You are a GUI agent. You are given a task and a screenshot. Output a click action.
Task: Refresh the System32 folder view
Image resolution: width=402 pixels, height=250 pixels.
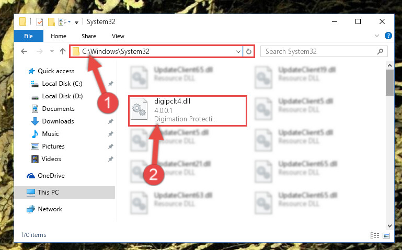pos(248,52)
